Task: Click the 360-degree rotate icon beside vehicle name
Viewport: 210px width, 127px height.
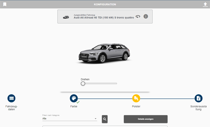Action: (138, 16)
